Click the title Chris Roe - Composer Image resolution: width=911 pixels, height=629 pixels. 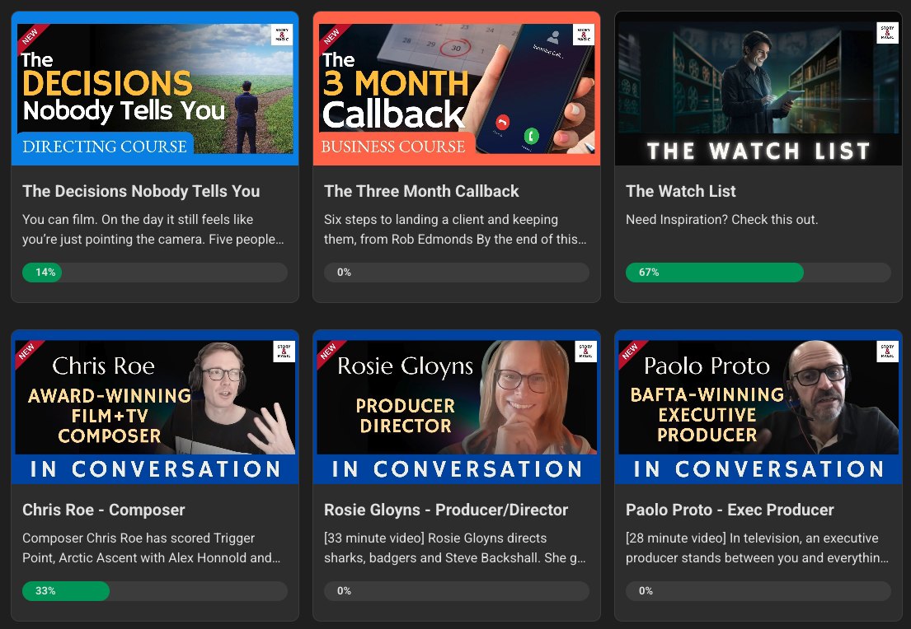[103, 510]
